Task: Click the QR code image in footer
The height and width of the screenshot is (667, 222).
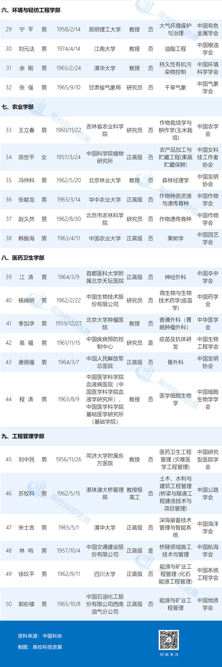Action: coord(169,640)
